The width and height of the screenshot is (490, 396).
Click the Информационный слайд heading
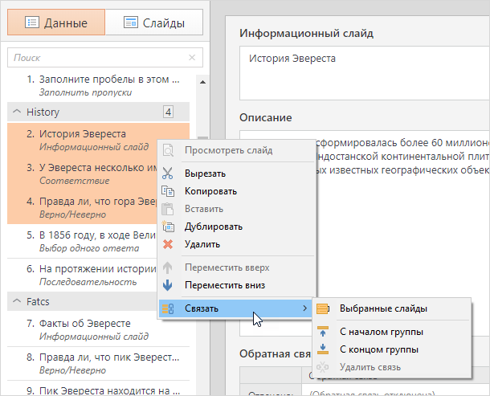[x=306, y=33]
